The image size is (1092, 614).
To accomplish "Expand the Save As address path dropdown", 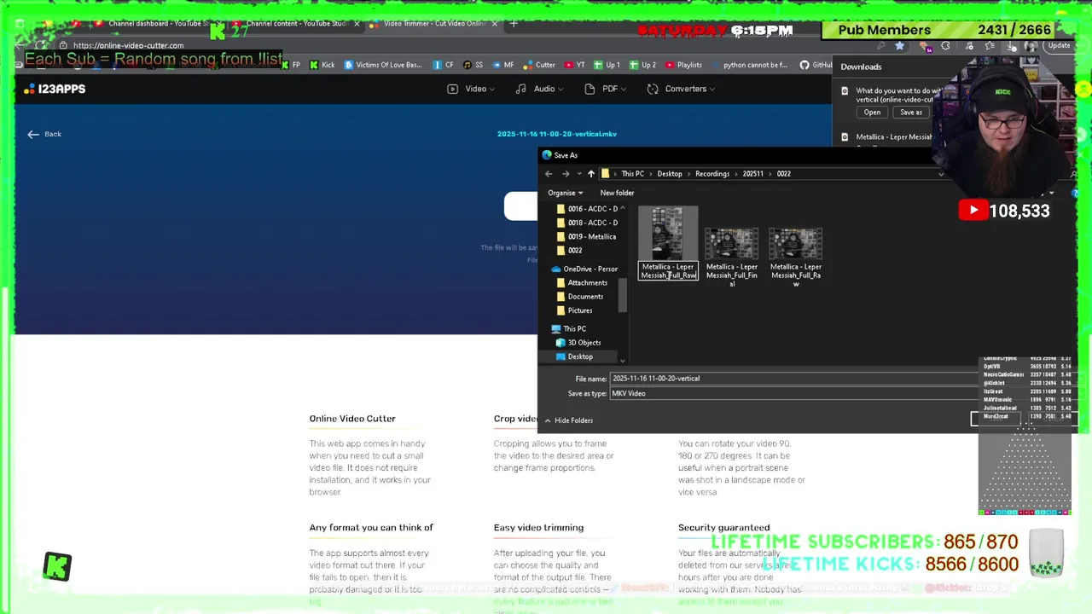I will pos(941,174).
